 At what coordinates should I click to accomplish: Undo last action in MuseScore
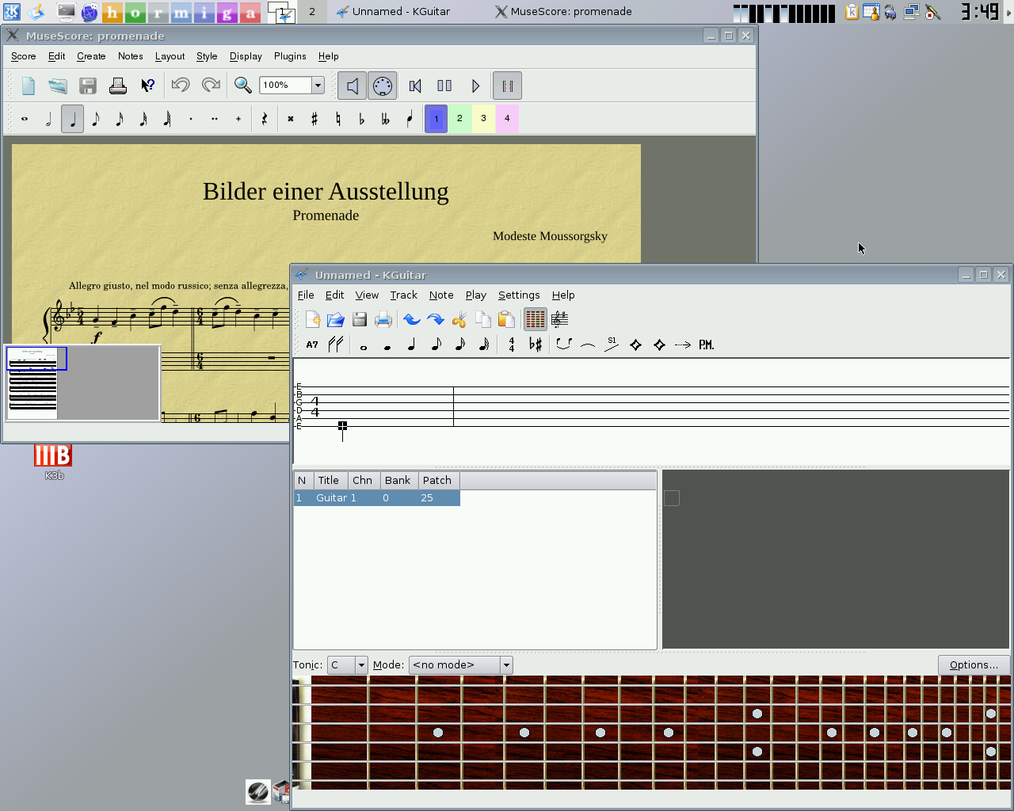pyautogui.click(x=181, y=86)
